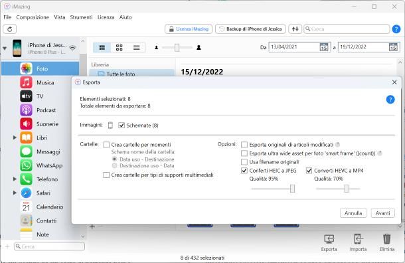
Task: Expand the Libri tree item
Action: pos(15,137)
